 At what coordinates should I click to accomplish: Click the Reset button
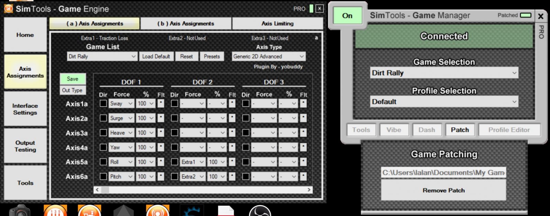tap(186, 56)
